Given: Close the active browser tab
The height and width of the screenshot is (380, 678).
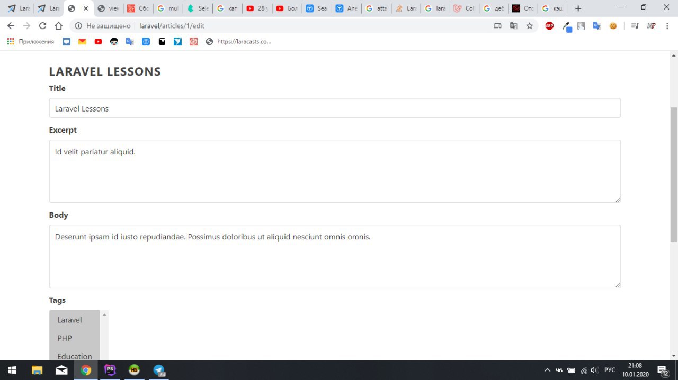Looking at the screenshot, I should (x=86, y=8).
